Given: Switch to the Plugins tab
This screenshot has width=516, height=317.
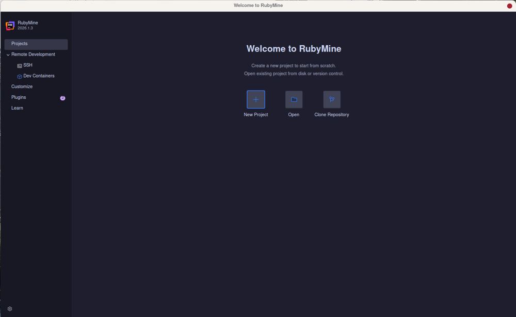Looking at the screenshot, I should pos(19,97).
